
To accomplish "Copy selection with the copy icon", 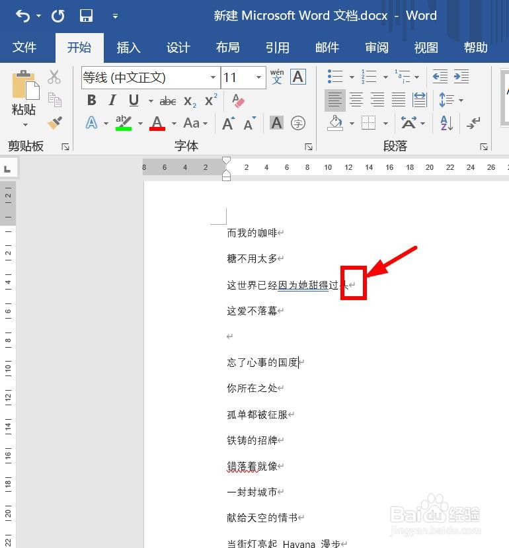I will coord(55,100).
